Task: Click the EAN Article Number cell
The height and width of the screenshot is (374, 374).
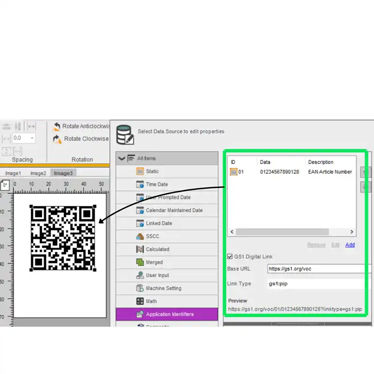Action: (330, 172)
